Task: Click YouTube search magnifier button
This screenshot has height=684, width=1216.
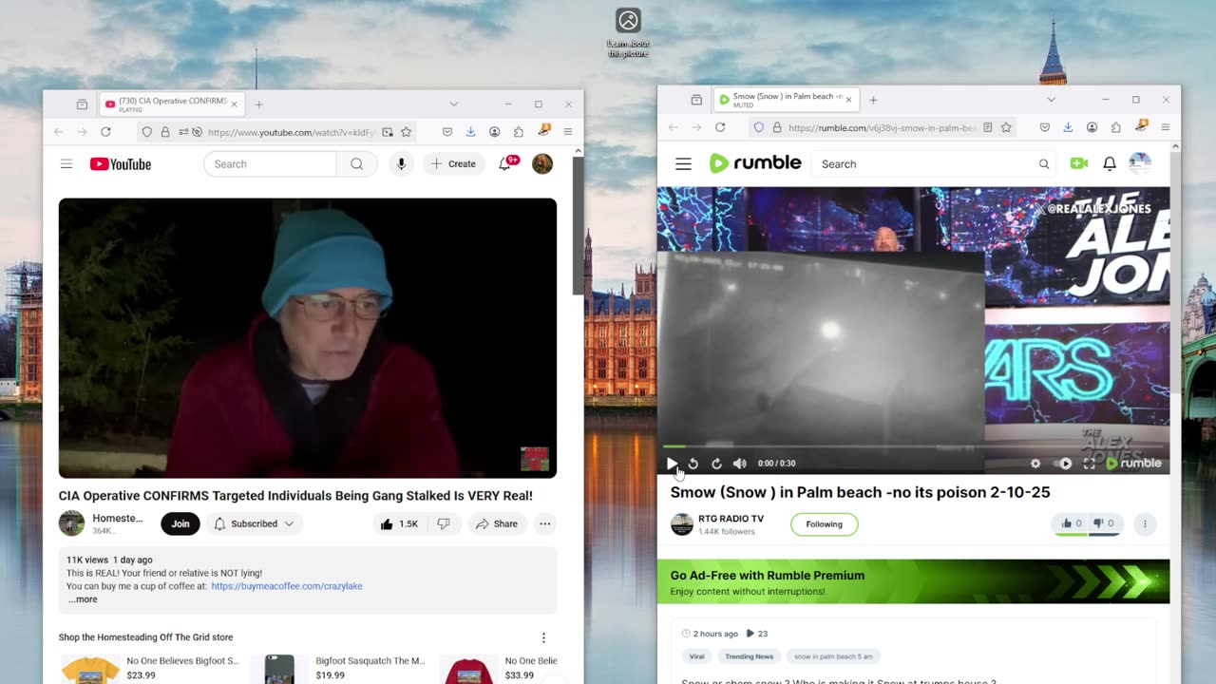Action: [x=356, y=163]
